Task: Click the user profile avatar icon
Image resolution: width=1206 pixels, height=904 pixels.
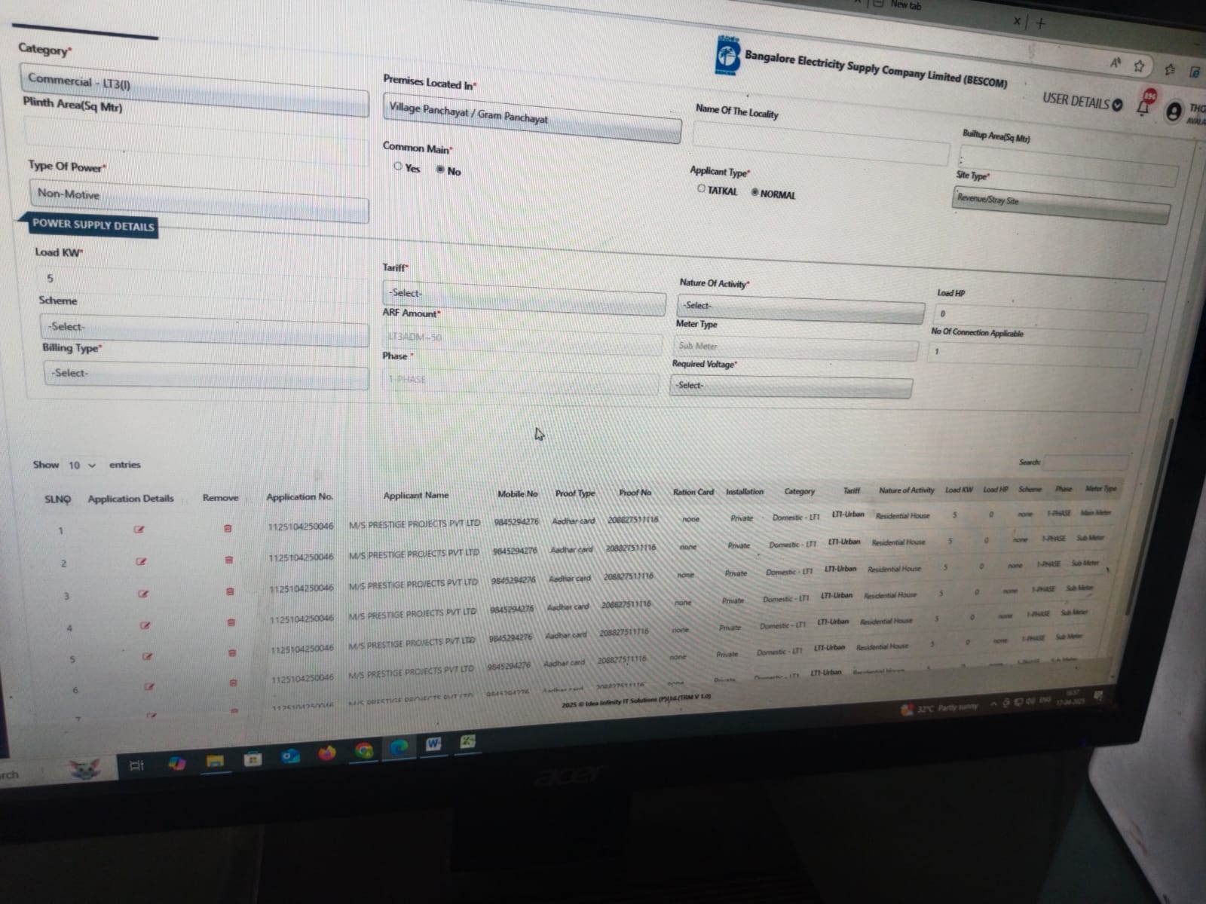Action: click(x=1173, y=112)
